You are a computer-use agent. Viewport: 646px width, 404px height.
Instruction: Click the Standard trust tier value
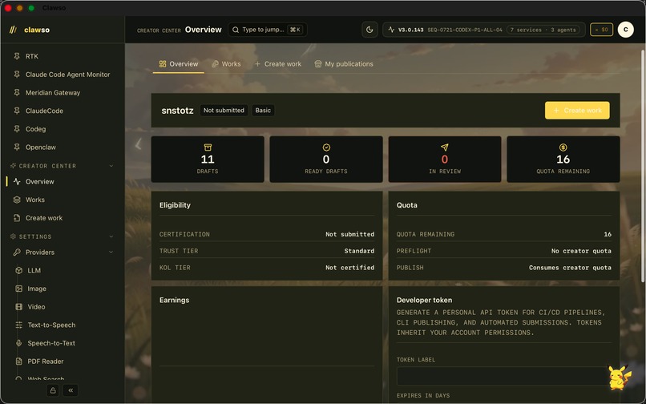coord(359,251)
